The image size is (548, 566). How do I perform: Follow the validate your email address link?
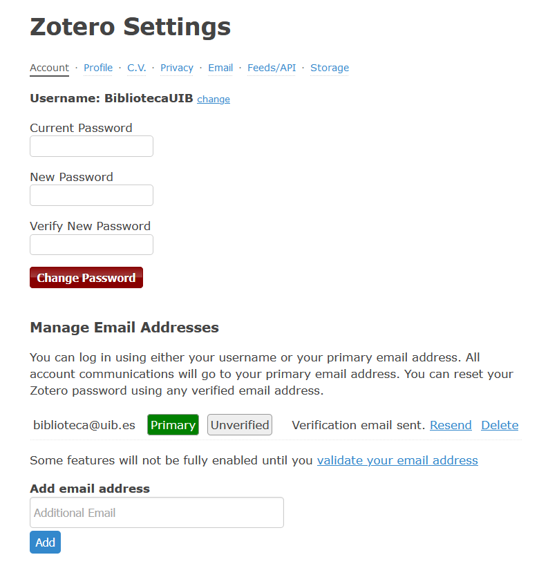point(397,460)
